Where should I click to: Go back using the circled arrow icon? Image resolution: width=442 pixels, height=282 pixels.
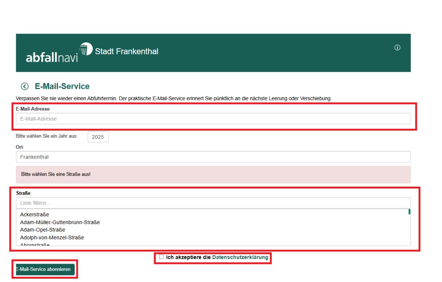pyautogui.click(x=25, y=86)
